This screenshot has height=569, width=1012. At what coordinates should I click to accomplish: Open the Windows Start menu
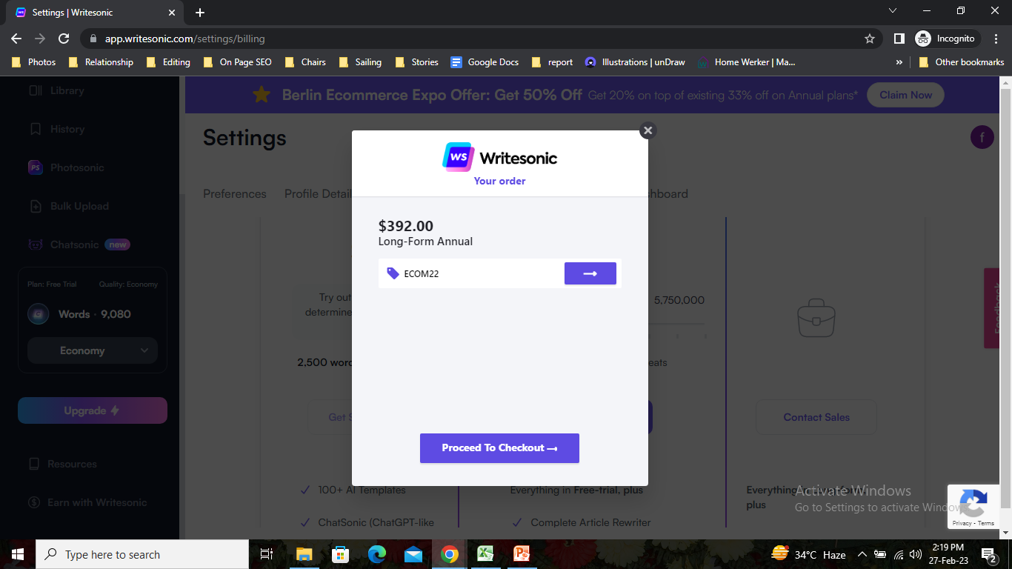click(x=18, y=554)
